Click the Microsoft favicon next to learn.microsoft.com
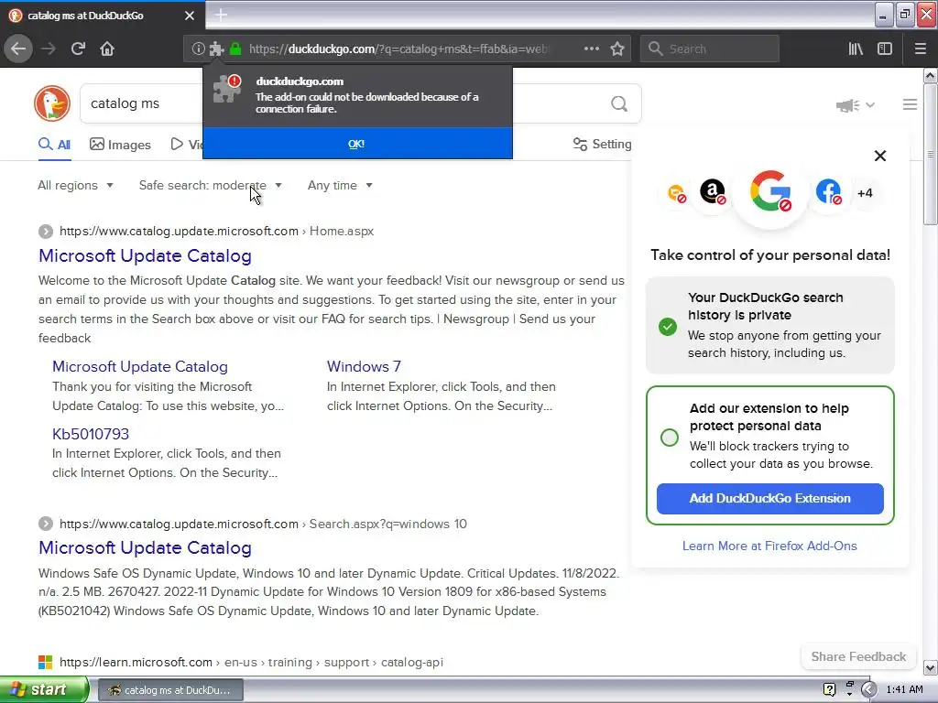 click(46, 663)
